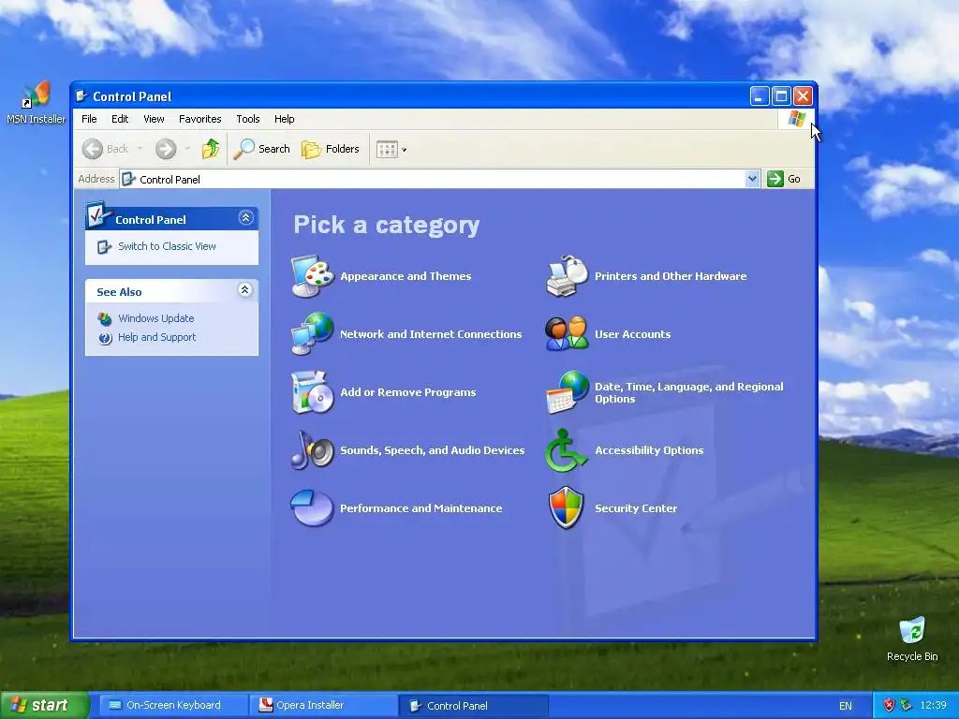The height and width of the screenshot is (719, 959).
Task: Open the File menu
Action: pyautogui.click(x=89, y=119)
